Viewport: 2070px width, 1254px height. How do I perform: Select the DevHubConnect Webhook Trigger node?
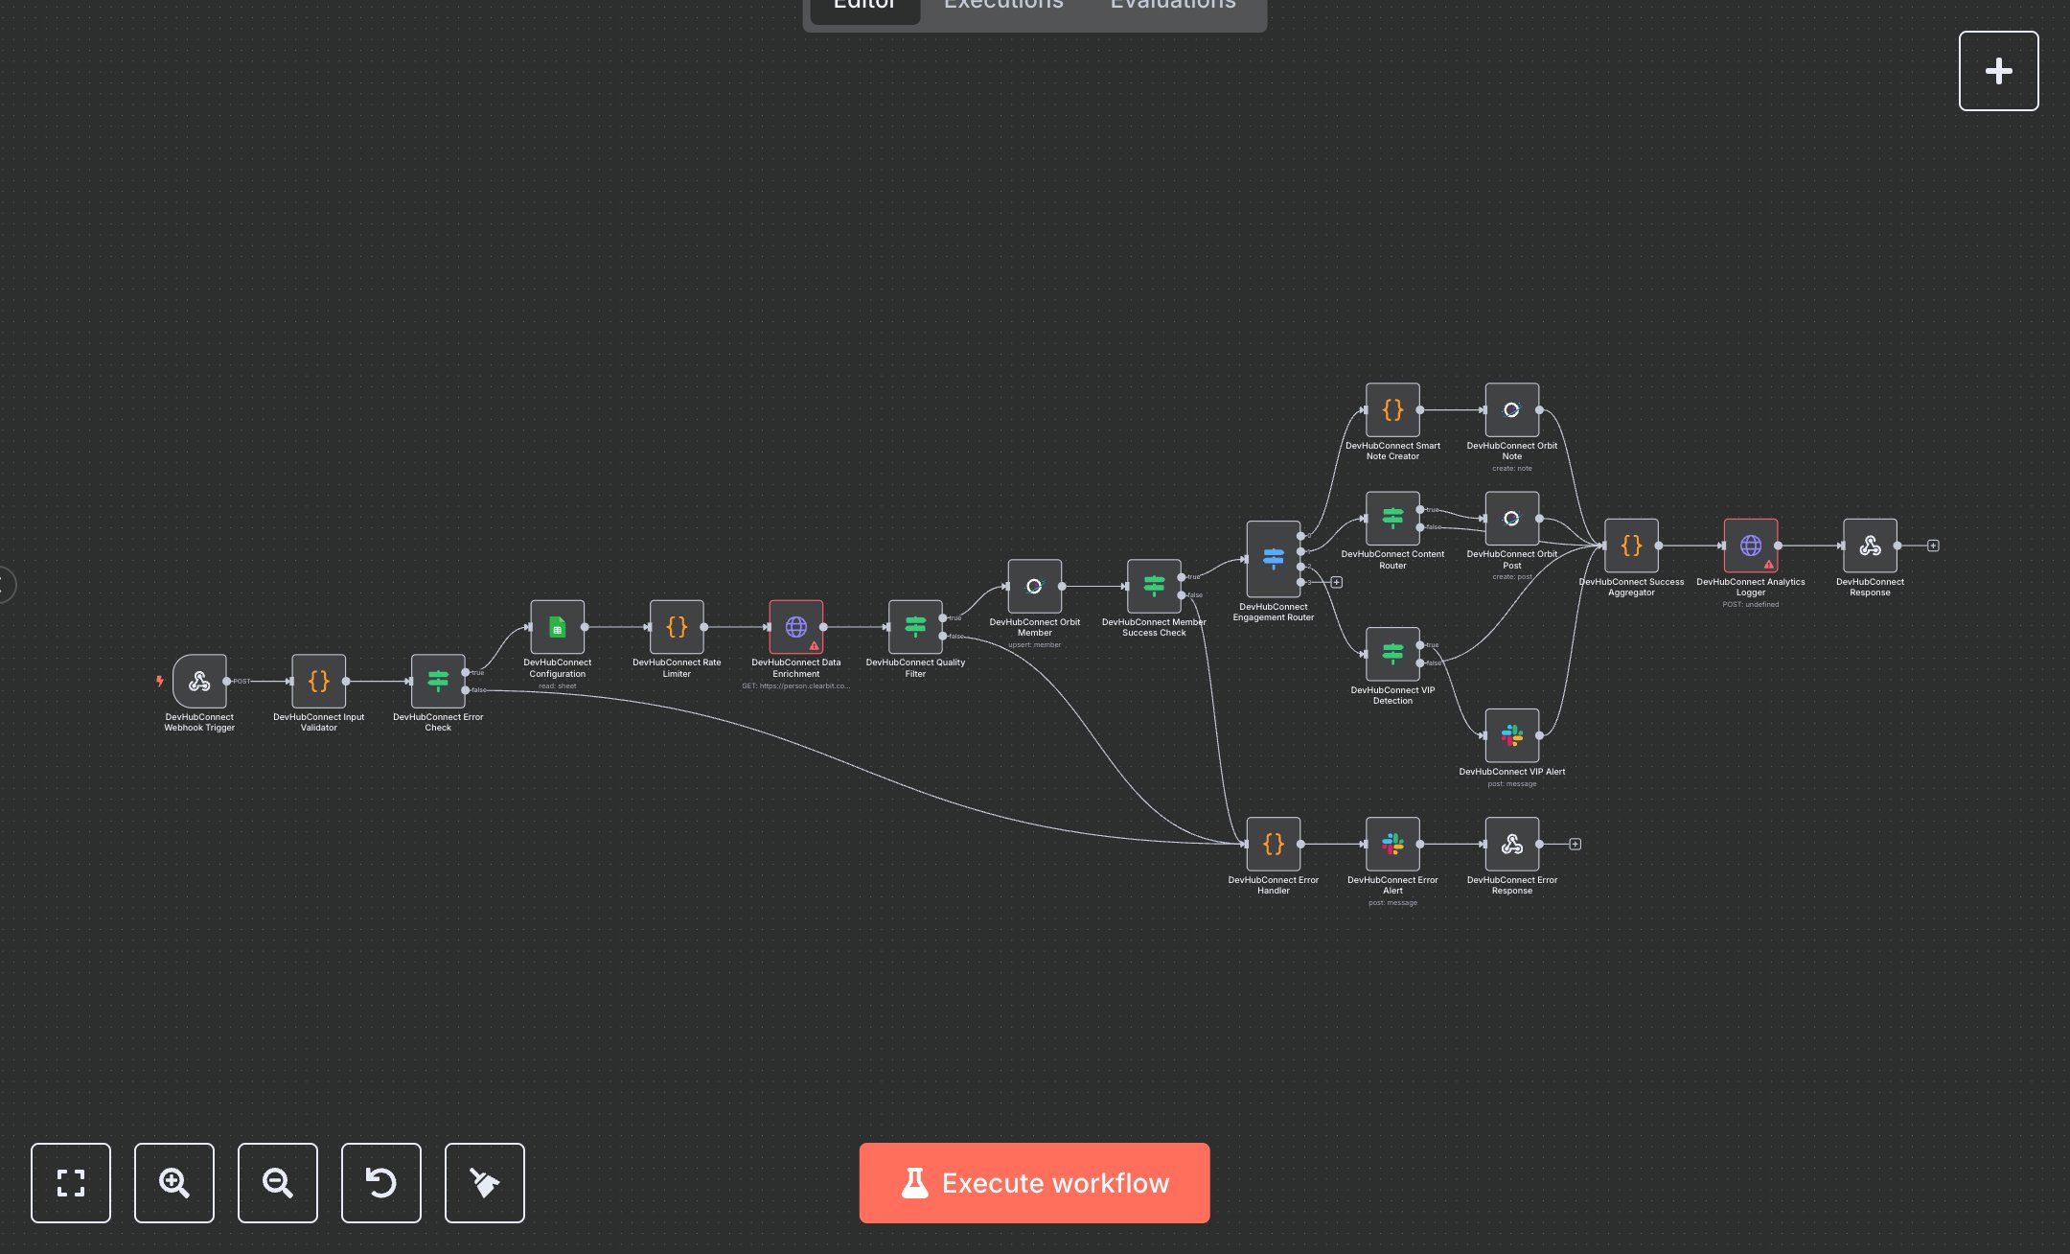[199, 683]
